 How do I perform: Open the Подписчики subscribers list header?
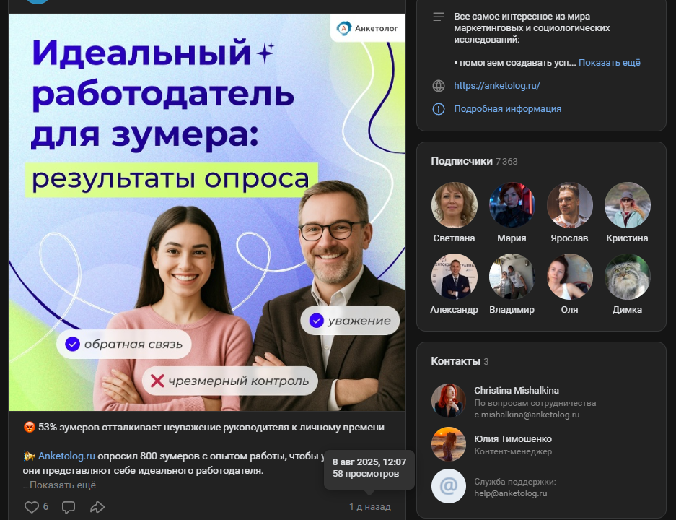[462, 161]
